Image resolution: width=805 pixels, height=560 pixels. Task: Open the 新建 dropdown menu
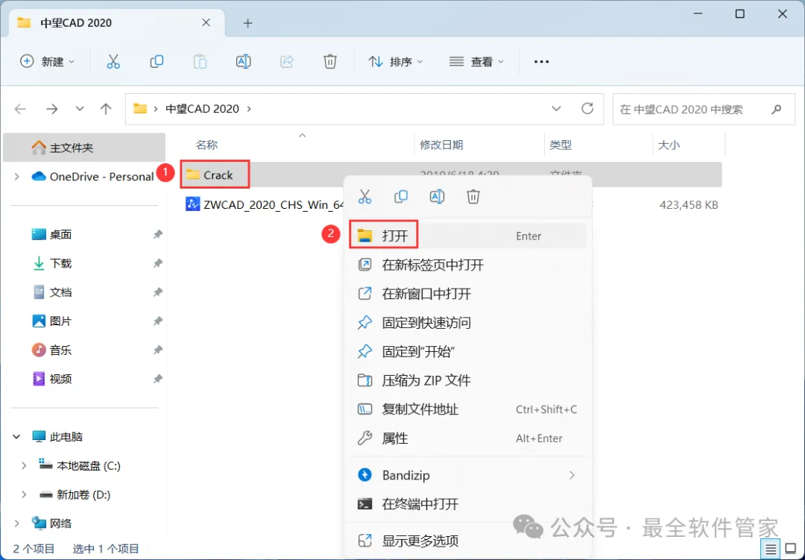click(47, 62)
